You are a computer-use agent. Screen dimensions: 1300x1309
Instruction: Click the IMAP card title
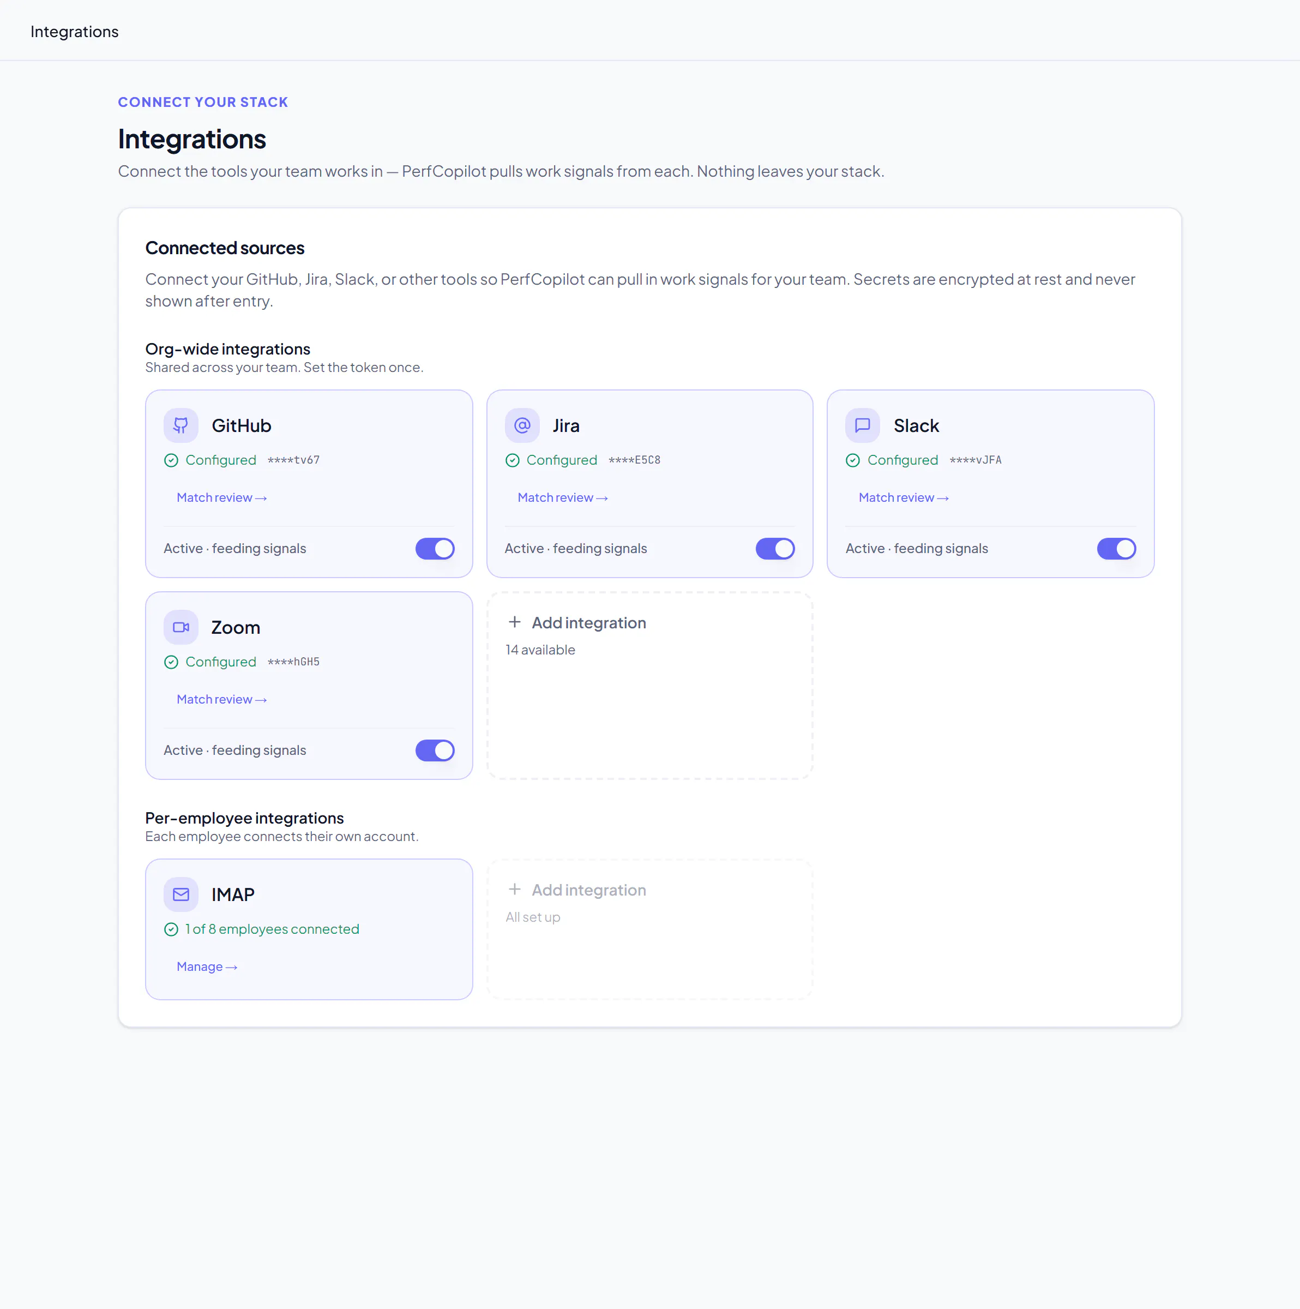(233, 894)
